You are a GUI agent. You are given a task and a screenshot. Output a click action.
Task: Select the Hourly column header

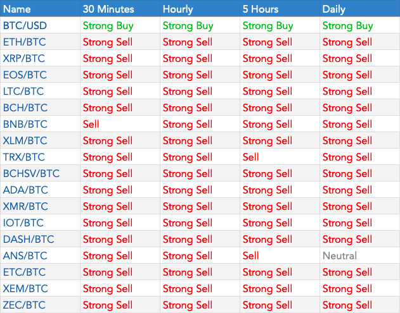178,9
